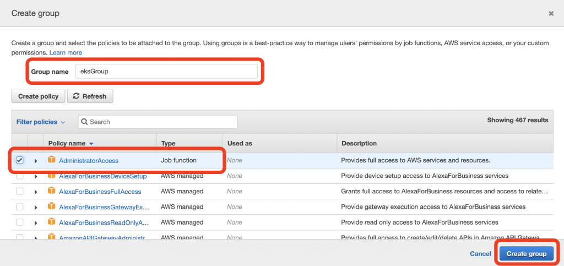Click the Create policy button

pos(38,96)
